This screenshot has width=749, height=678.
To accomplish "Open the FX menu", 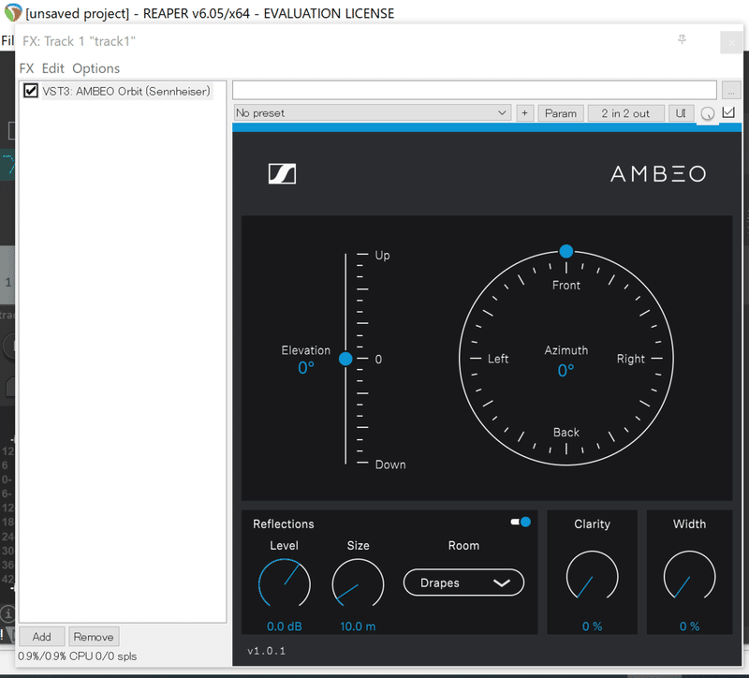I will (26, 68).
